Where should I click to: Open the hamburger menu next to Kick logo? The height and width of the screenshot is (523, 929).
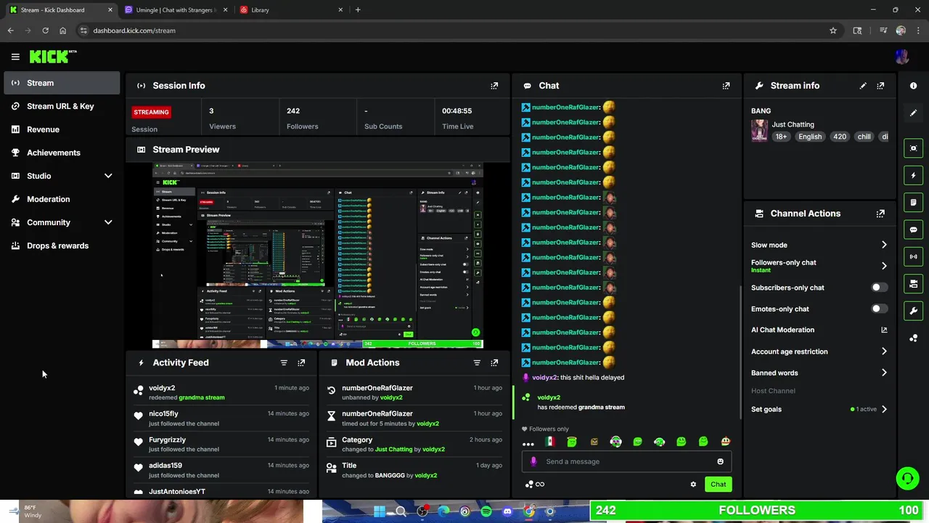[15, 57]
